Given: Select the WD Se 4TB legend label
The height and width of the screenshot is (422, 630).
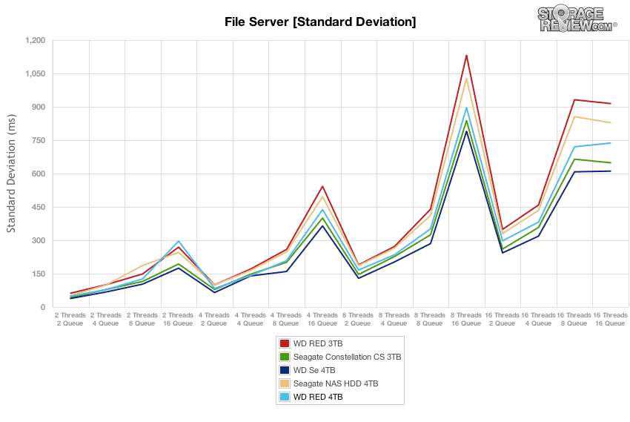Looking at the screenshot, I should [314, 370].
